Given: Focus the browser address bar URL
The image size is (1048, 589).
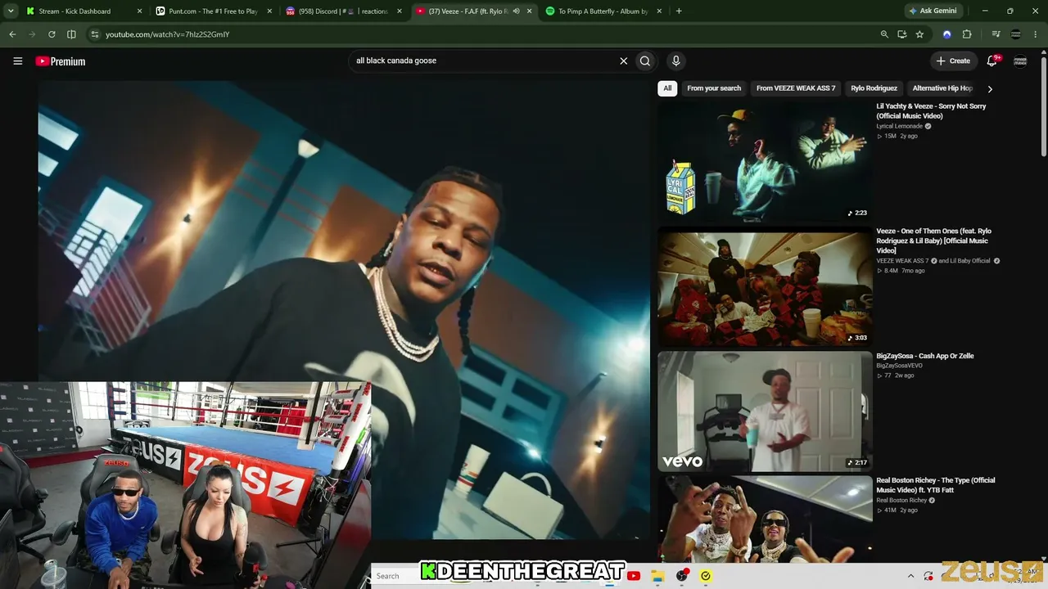Looking at the screenshot, I should (167, 34).
